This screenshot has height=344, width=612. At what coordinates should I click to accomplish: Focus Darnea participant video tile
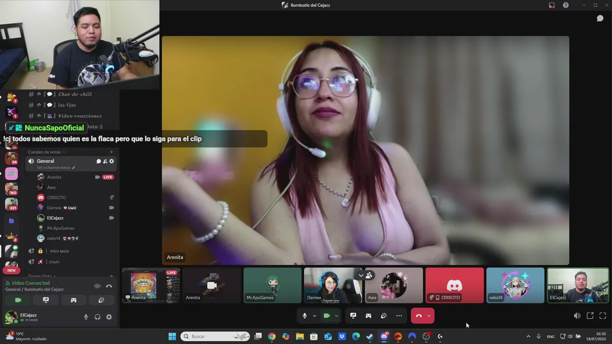(333, 285)
